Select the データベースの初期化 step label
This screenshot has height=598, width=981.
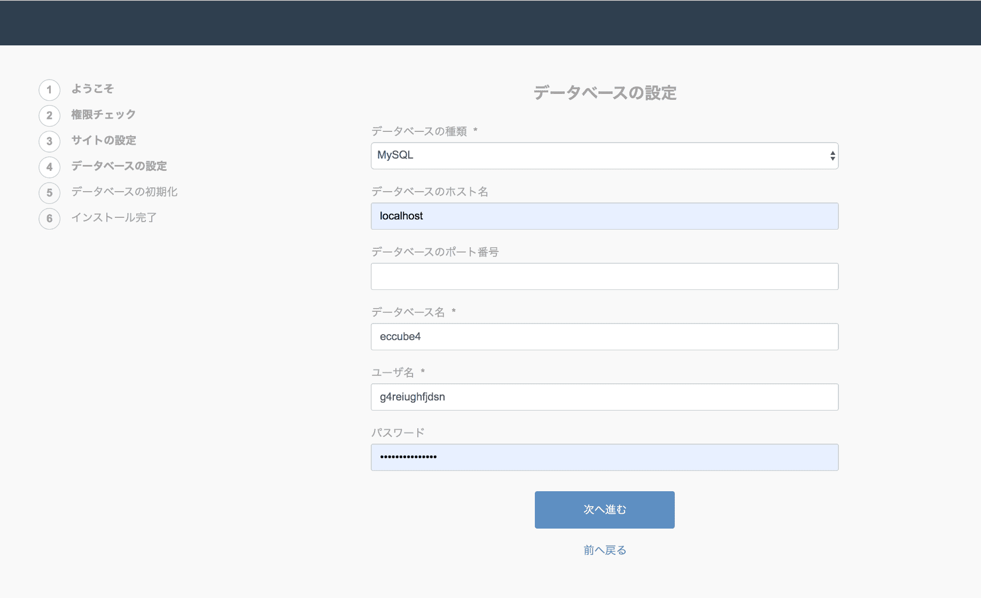(124, 192)
